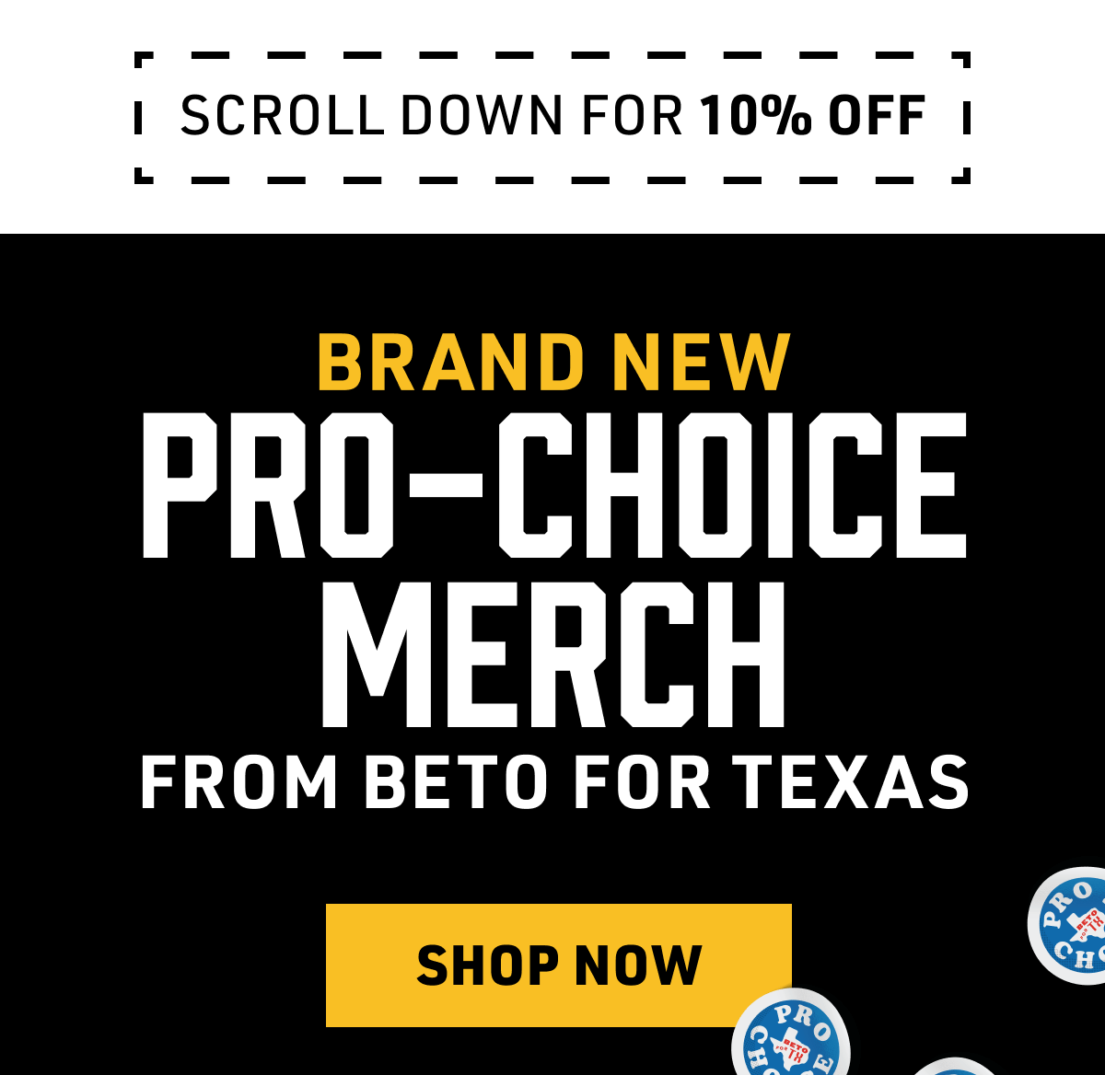Open the dashed-border 10% off coupon banner
Viewport: 1105px width, 1075px height.
(552, 117)
